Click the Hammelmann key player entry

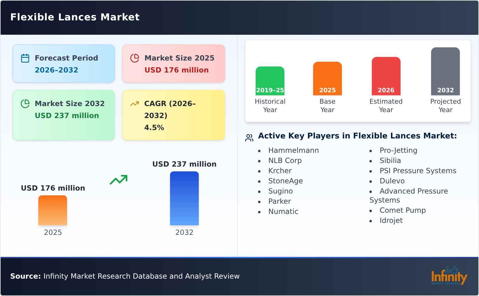pyautogui.click(x=293, y=150)
